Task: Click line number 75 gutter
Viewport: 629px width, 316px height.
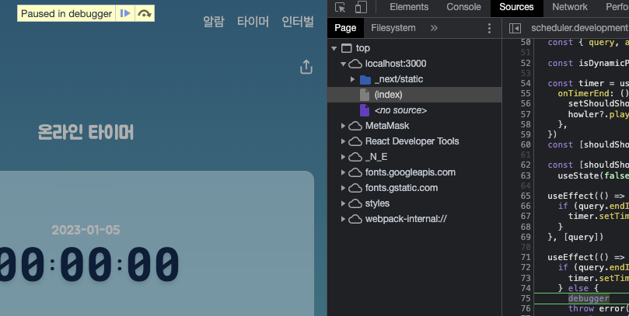Action: coord(525,298)
